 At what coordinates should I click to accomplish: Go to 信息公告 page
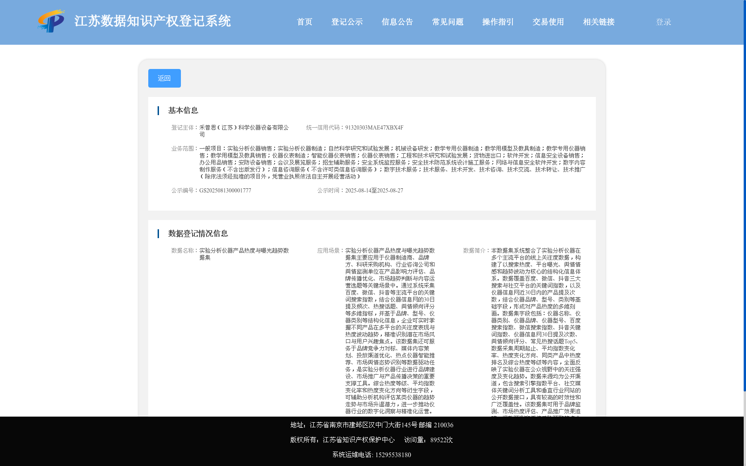pos(397,22)
